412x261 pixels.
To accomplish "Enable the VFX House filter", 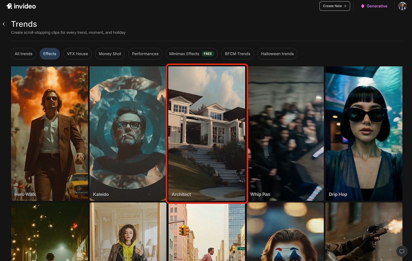I will click(x=77, y=54).
